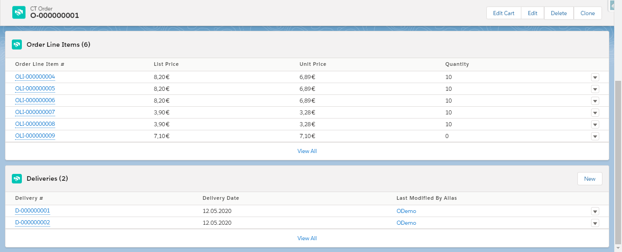Click ODemo link in D-000000001 row
The image size is (622, 252).
coord(406,211)
